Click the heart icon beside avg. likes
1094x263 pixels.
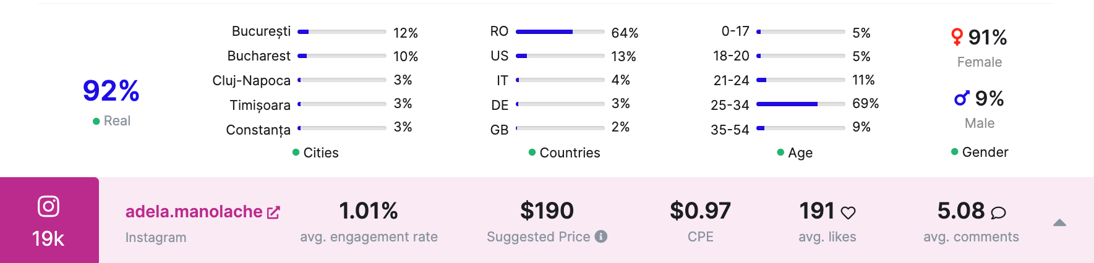pyautogui.click(x=848, y=213)
